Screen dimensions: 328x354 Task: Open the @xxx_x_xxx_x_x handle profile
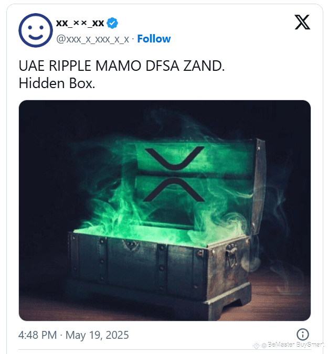92,39
